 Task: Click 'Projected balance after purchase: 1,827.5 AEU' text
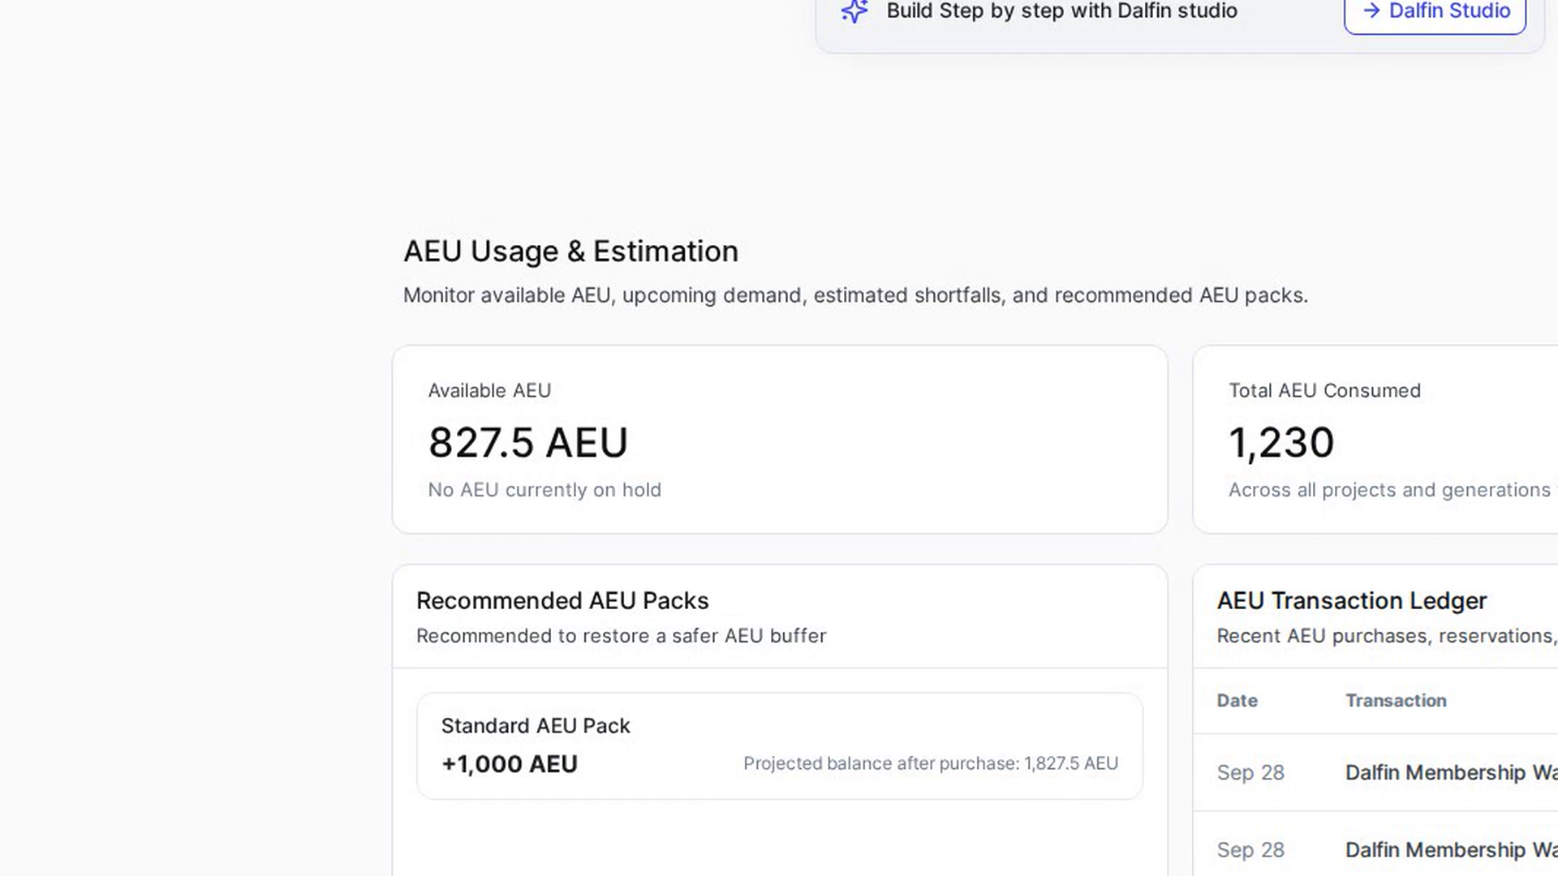pyautogui.click(x=931, y=763)
